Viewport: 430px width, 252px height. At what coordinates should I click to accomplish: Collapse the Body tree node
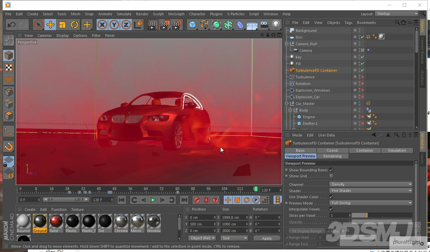tap(290, 110)
